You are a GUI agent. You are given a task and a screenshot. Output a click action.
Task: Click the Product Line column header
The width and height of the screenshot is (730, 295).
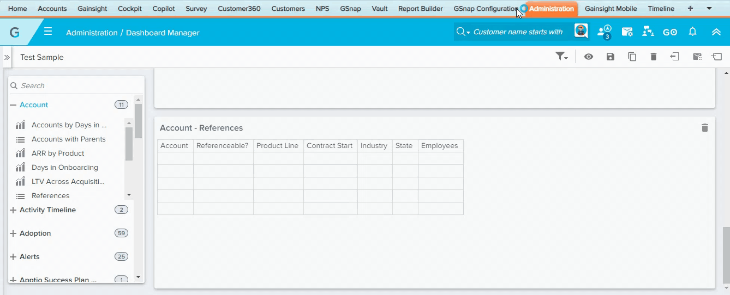[277, 146]
